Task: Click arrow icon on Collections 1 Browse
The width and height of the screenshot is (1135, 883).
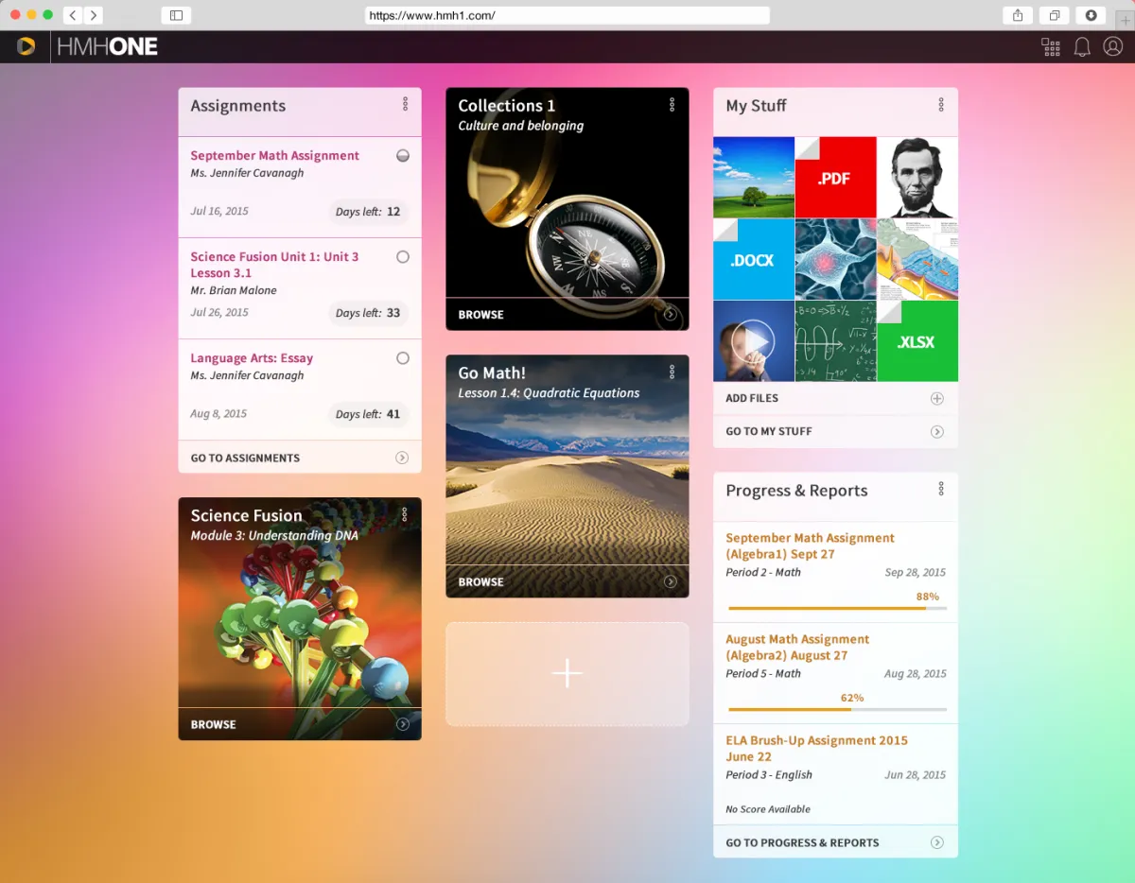Action: [x=671, y=315]
